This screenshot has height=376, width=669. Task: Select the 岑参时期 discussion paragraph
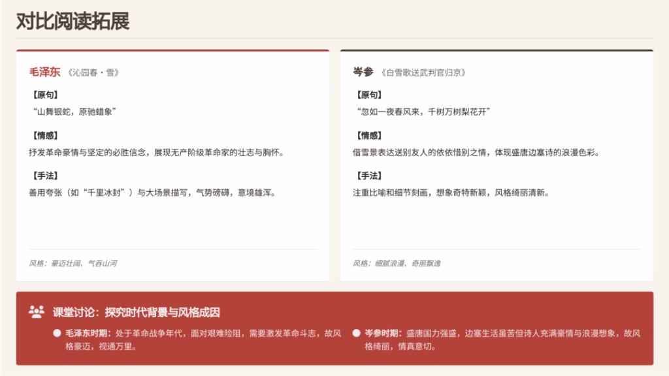pyautogui.click(x=502, y=339)
